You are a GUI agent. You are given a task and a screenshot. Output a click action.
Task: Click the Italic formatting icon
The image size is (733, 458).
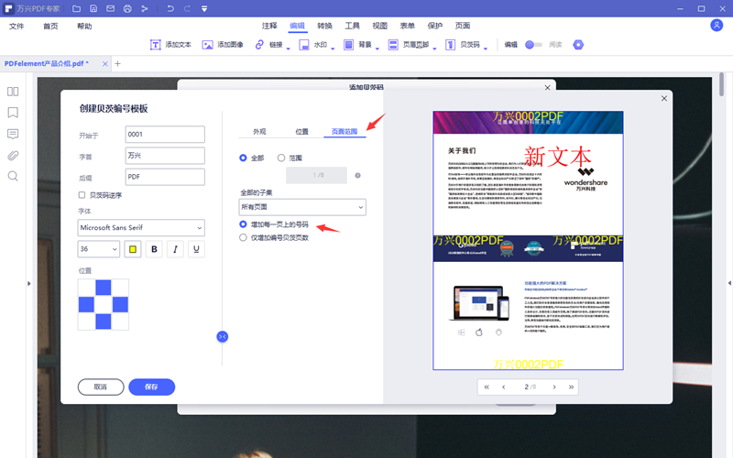point(175,249)
